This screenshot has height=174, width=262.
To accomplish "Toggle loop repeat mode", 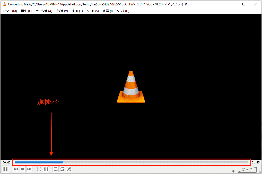I will coord(62,169).
